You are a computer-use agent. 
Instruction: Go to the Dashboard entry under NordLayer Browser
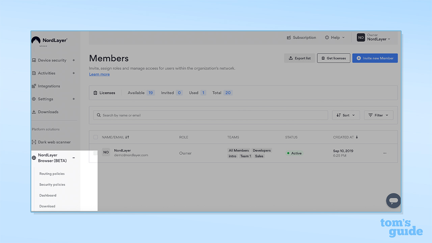pyautogui.click(x=48, y=195)
